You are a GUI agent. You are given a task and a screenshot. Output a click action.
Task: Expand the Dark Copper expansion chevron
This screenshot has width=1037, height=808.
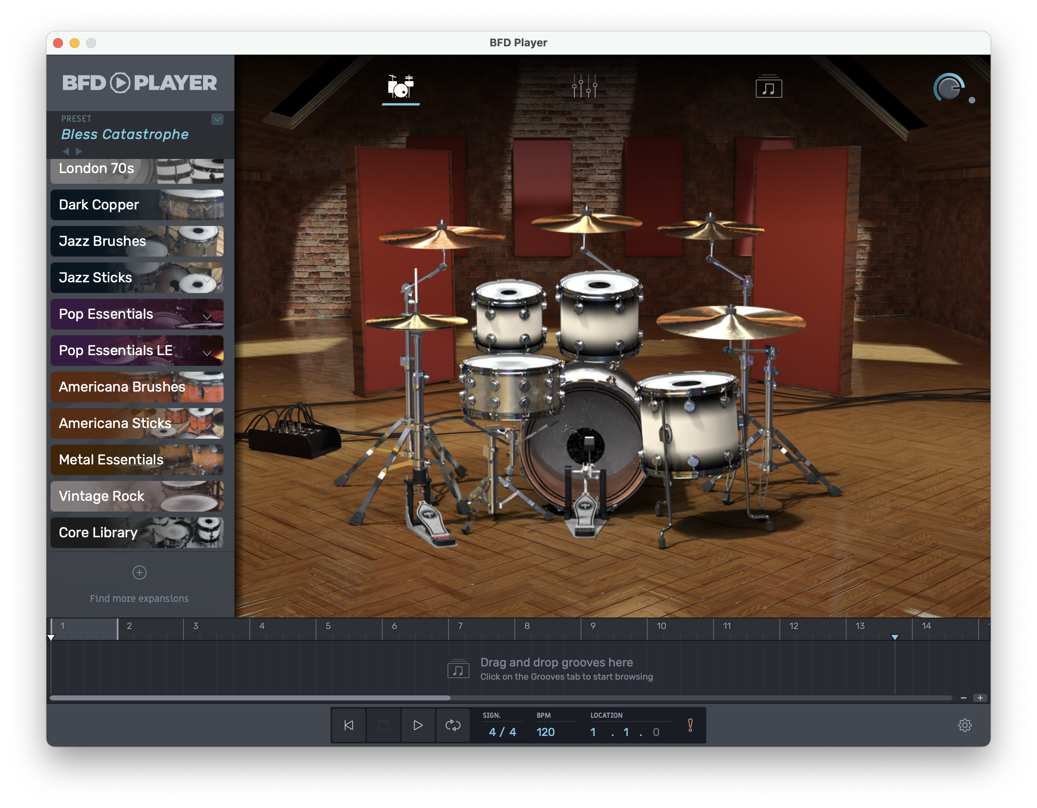click(x=207, y=208)
